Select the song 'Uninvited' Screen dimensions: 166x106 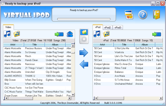click(x=37, y=72)
